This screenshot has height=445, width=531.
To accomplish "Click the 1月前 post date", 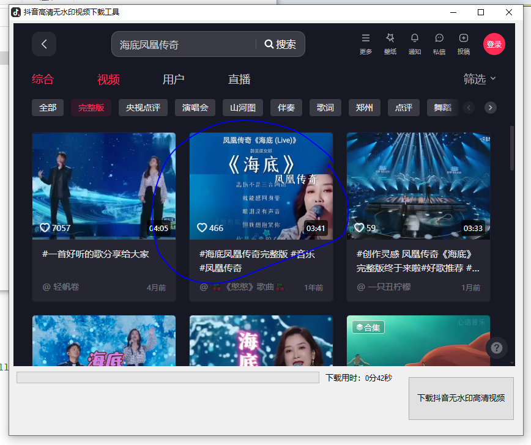I will tap(470, 288).
